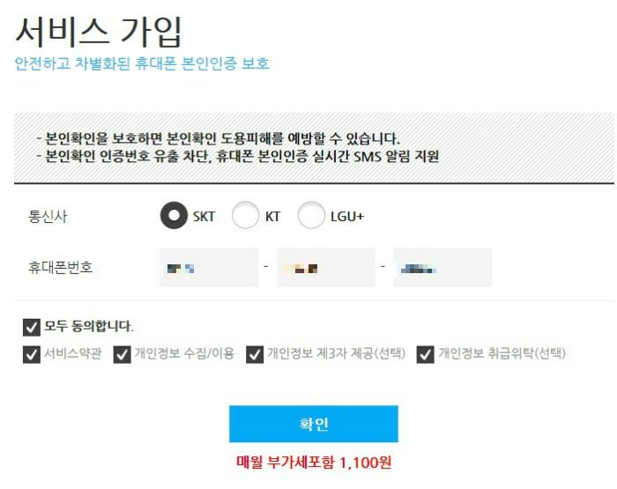Click the last phone number field

(442, 268)
